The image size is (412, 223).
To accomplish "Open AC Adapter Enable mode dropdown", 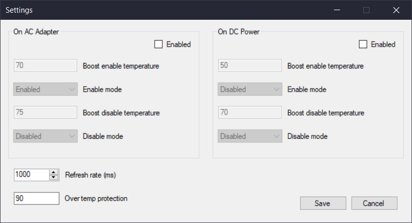I will [x=46, y=89].
